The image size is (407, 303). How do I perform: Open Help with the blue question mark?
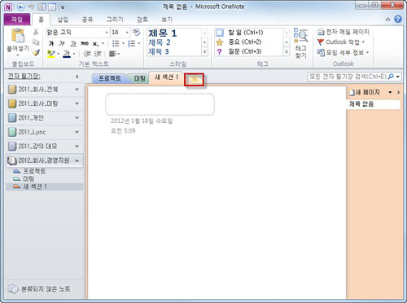click(x=398, y=19)
